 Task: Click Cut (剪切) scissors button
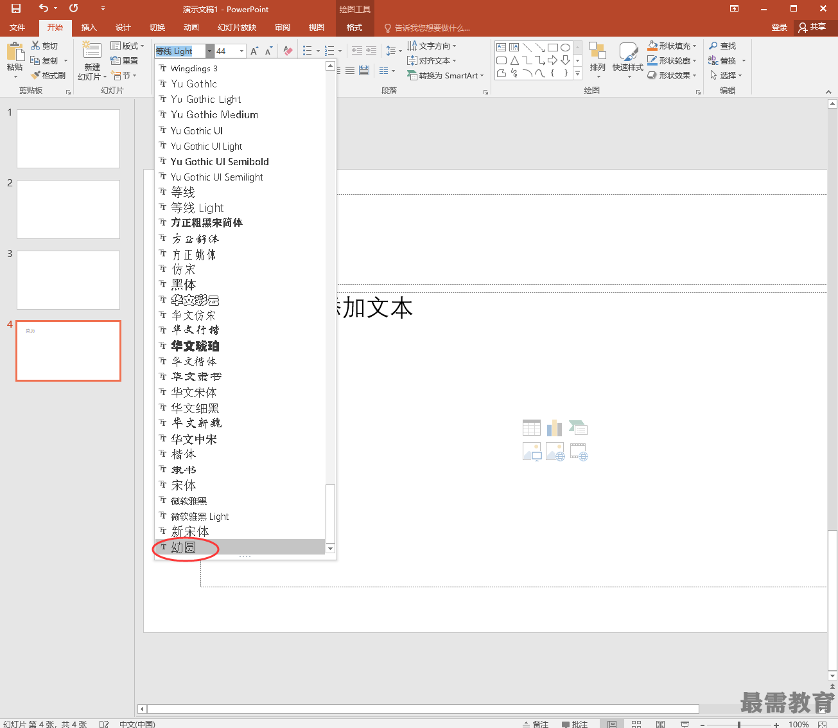click(44, 46)
